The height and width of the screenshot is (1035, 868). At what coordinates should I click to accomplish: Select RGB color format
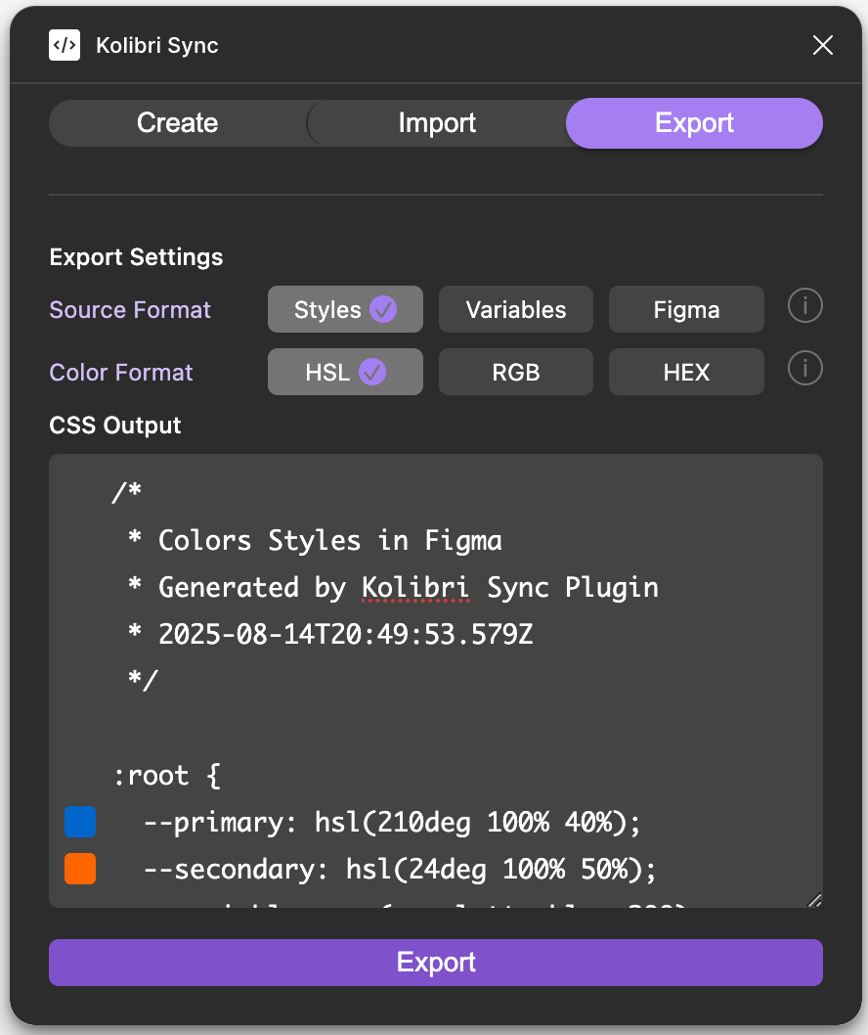(516, 372)
